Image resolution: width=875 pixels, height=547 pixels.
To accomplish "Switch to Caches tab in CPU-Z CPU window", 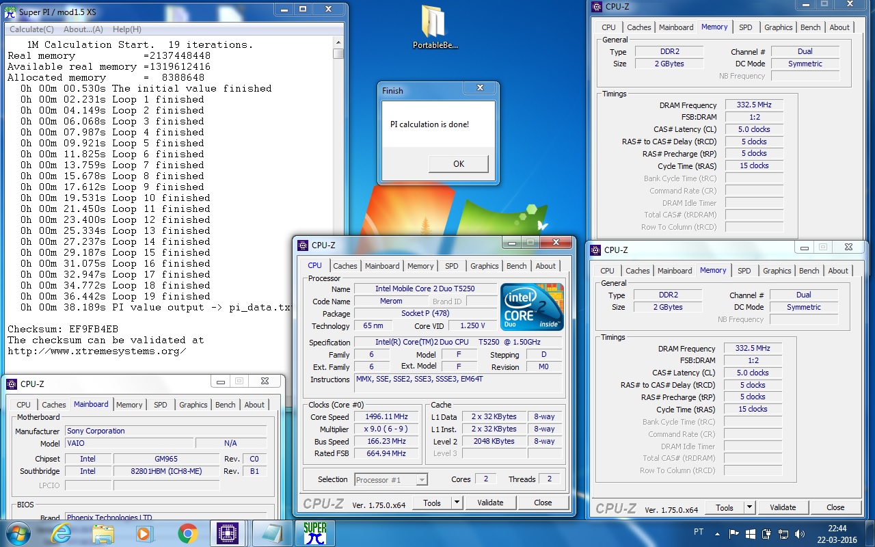I will point(345,266).
